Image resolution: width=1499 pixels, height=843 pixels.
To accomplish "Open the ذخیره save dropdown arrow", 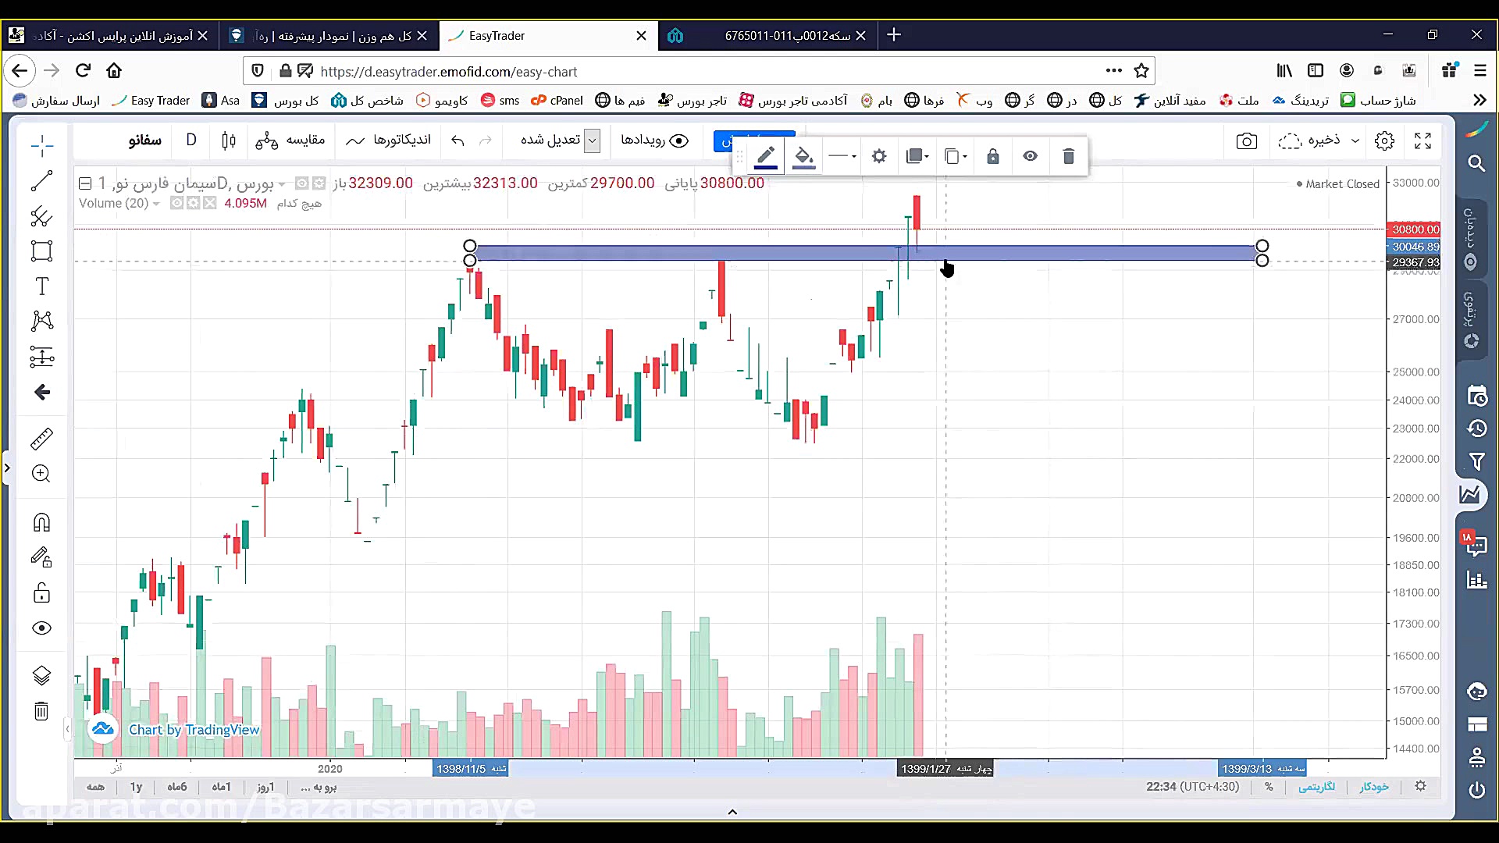I will click(x=1355, y=140).
